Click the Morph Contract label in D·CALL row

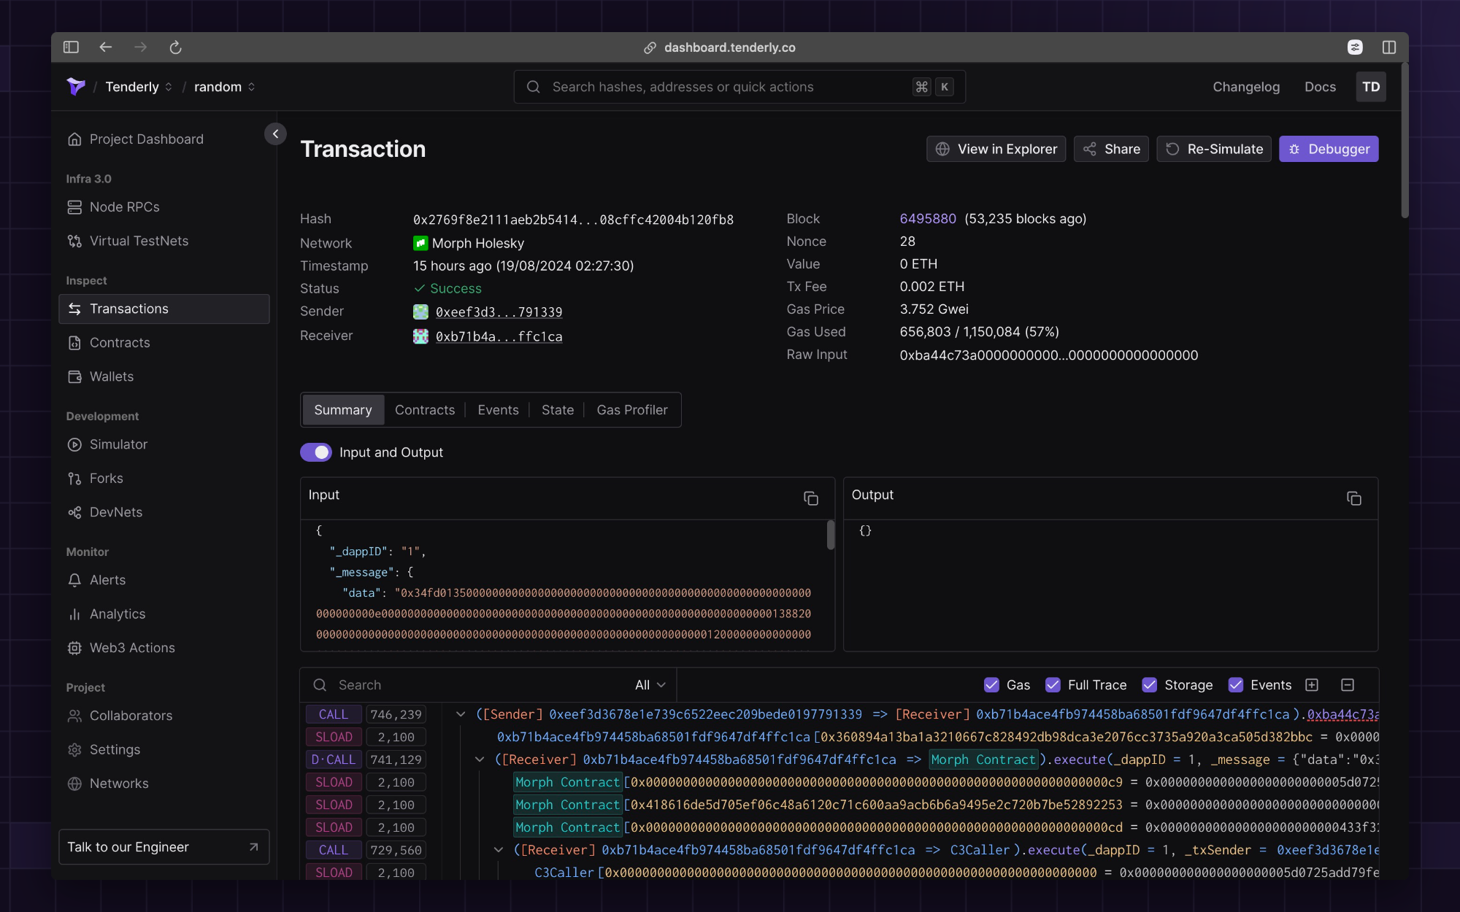[983, 760]
